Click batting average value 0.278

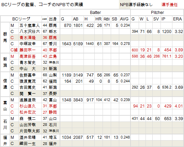tap(125, 44)
